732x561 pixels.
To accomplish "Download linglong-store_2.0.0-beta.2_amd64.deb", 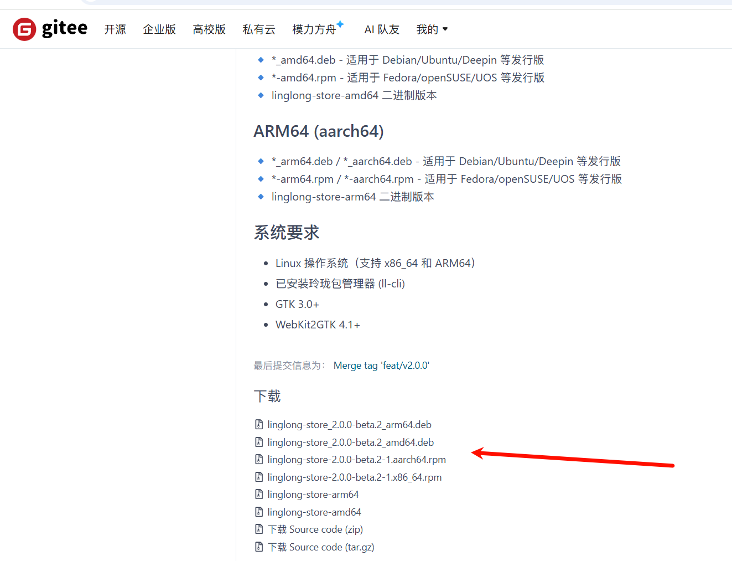I will 350,442.
